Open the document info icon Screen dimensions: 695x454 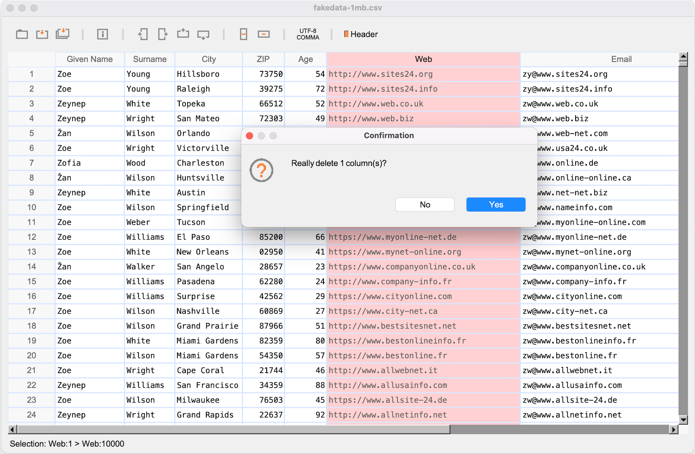[x=102, y=34]
